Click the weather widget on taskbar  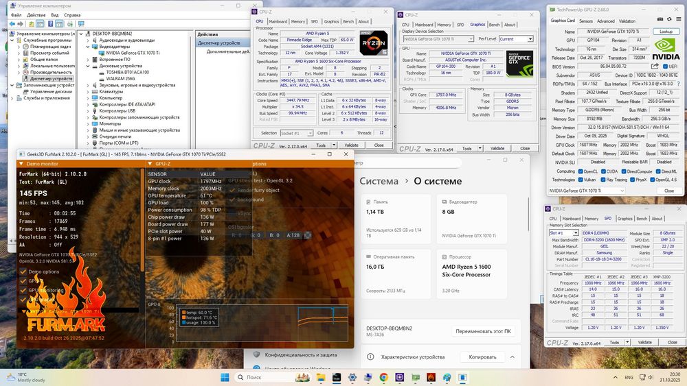(x=26, y=377)
